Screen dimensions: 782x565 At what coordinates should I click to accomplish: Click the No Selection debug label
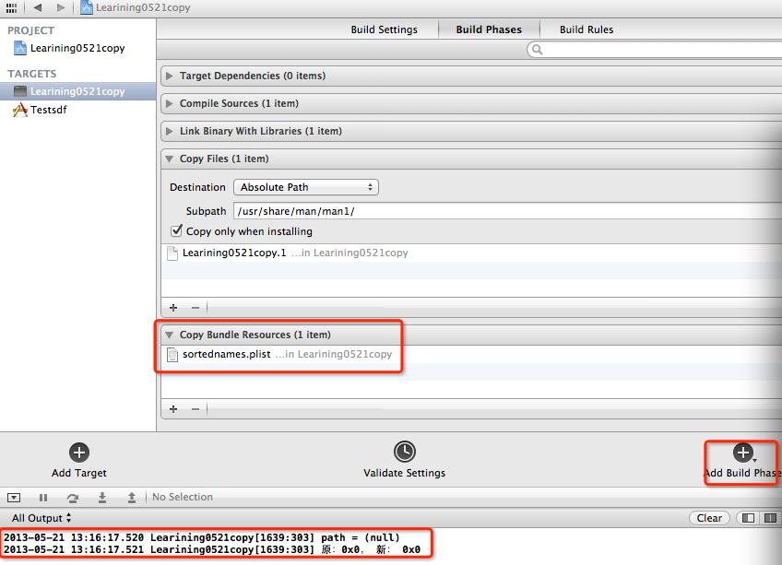point(183,497)
